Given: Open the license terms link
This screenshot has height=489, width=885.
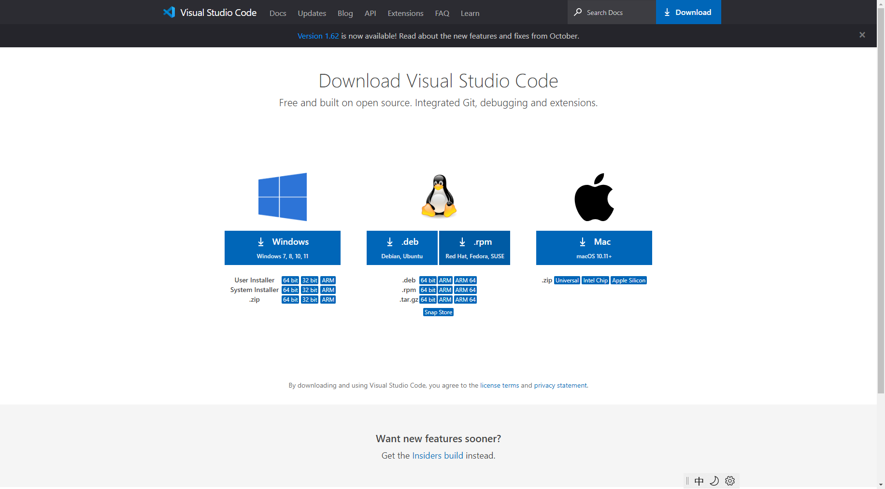Looking at the screenshot, I should (500, 385).
